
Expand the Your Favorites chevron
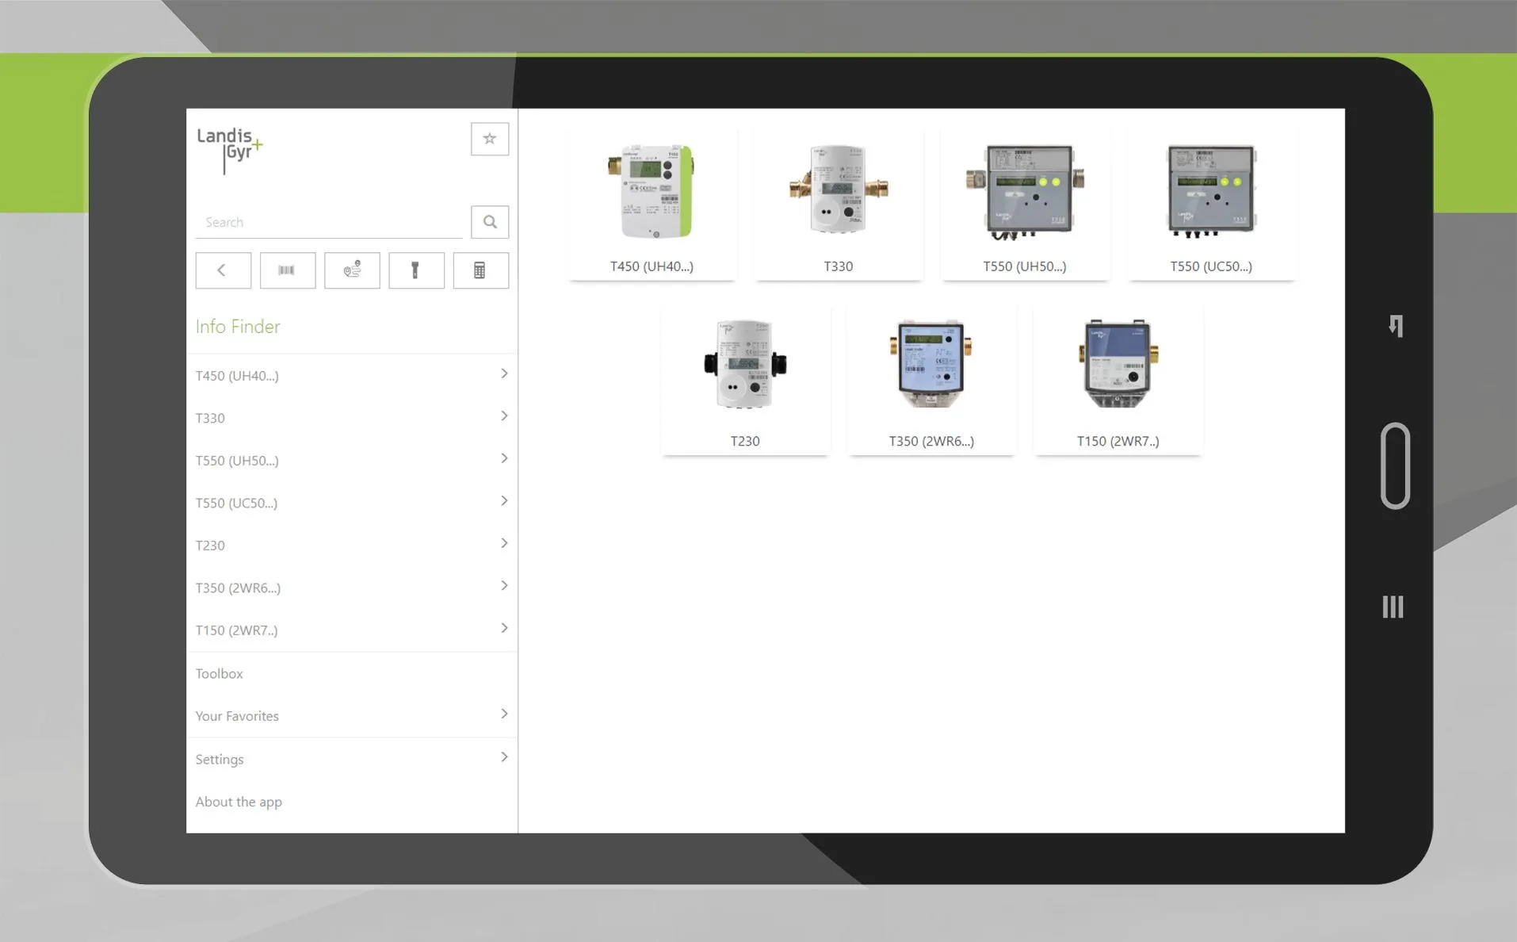[504, 714]
